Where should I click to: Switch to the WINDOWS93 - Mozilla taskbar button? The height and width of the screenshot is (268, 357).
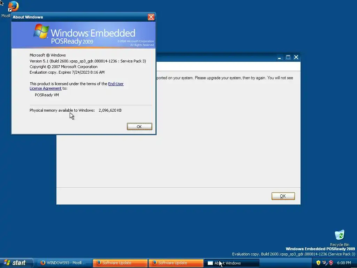click(x=64, y=263)
